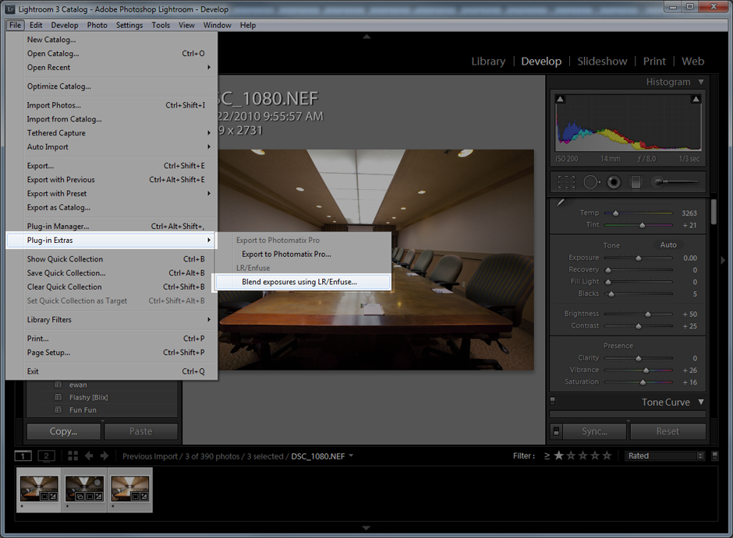Switch to the Library module
This screenshot has width=733, height=538.
click(x=488, y=62)
